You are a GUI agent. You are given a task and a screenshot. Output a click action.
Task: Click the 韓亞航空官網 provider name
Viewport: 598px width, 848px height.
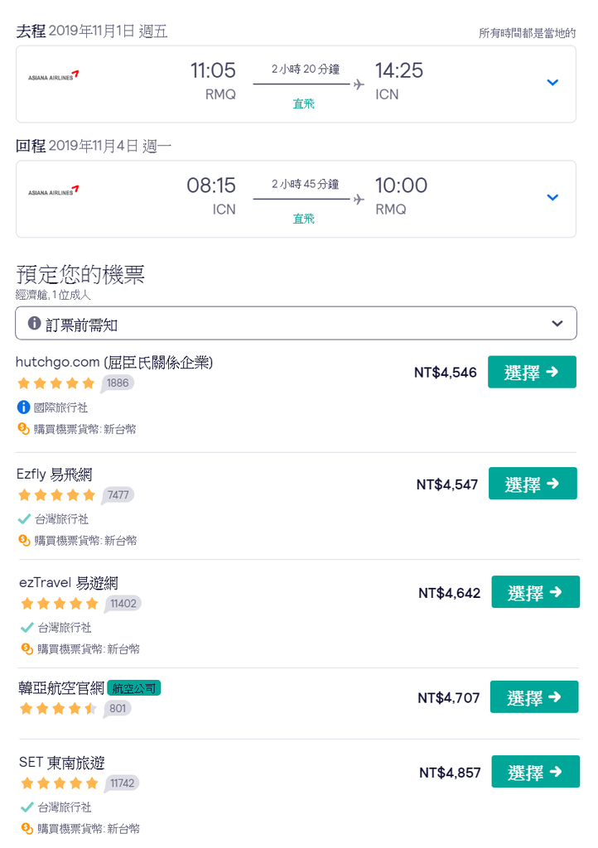click(61, 687)
